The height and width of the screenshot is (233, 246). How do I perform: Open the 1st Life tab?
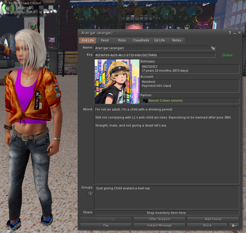click(x=160, y=40)
